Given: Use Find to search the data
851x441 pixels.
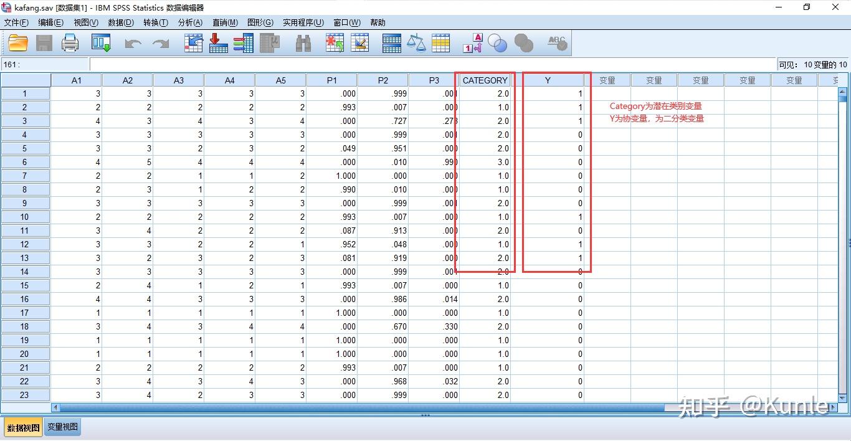Looking at the screenshot, I should 302,42.
